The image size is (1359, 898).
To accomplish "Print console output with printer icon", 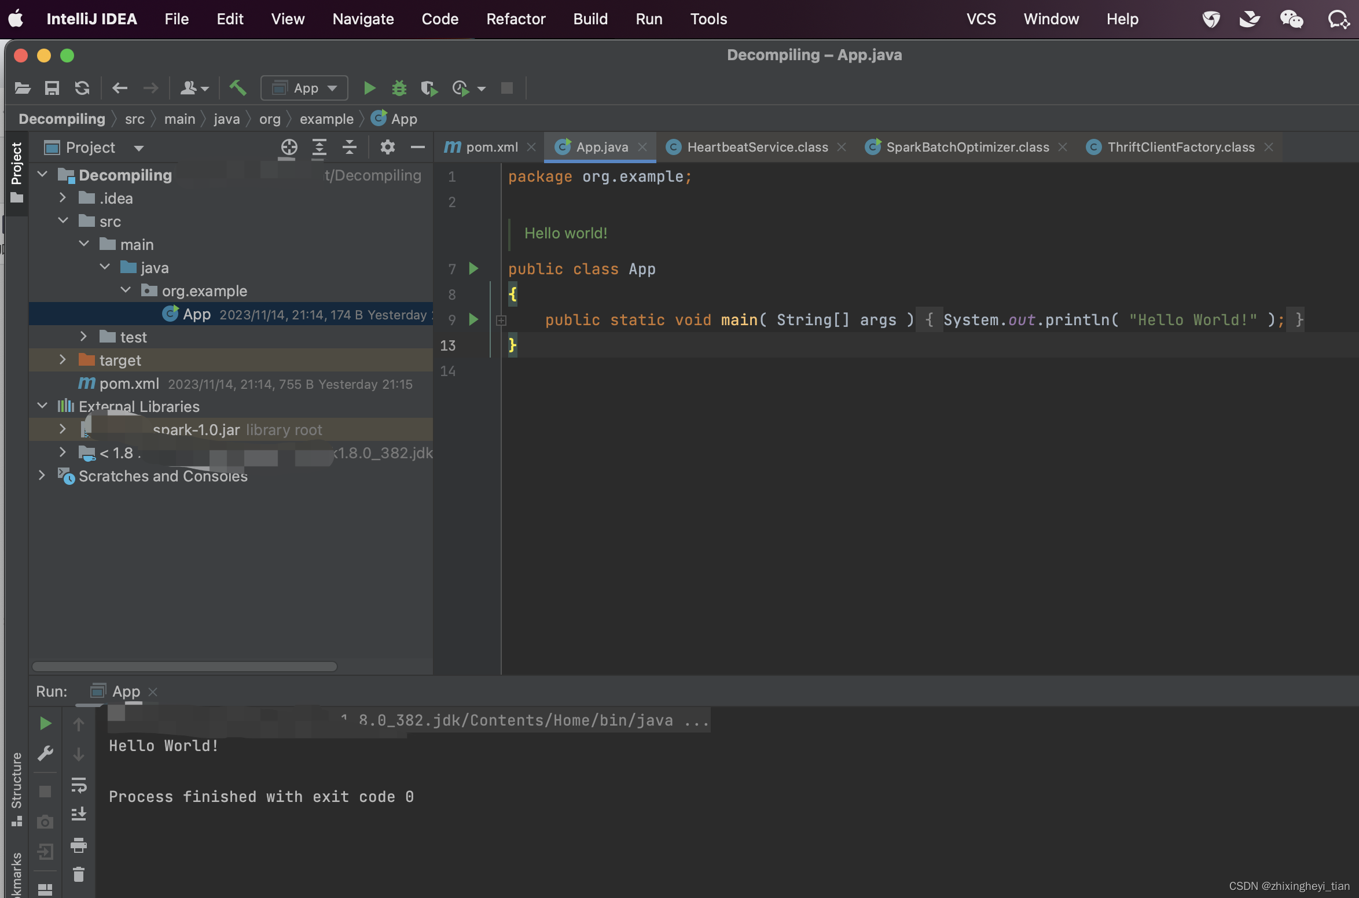I will tap(79, 845).
